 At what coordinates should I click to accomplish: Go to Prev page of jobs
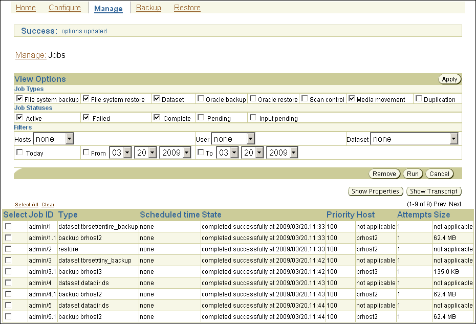tap(440, 204)
